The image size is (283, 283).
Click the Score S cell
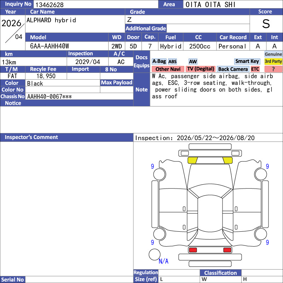266,24
